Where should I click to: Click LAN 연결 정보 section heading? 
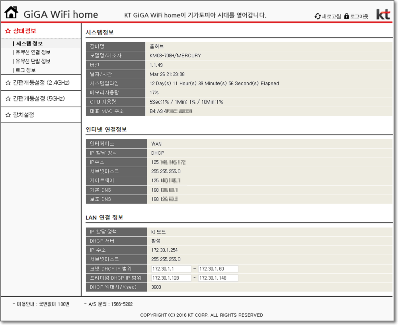(104, 218)
